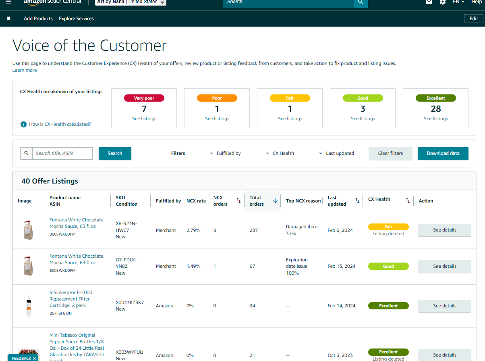Click the Feedback tab label
This screenshot has height=361, width=485.
(21, 358)
